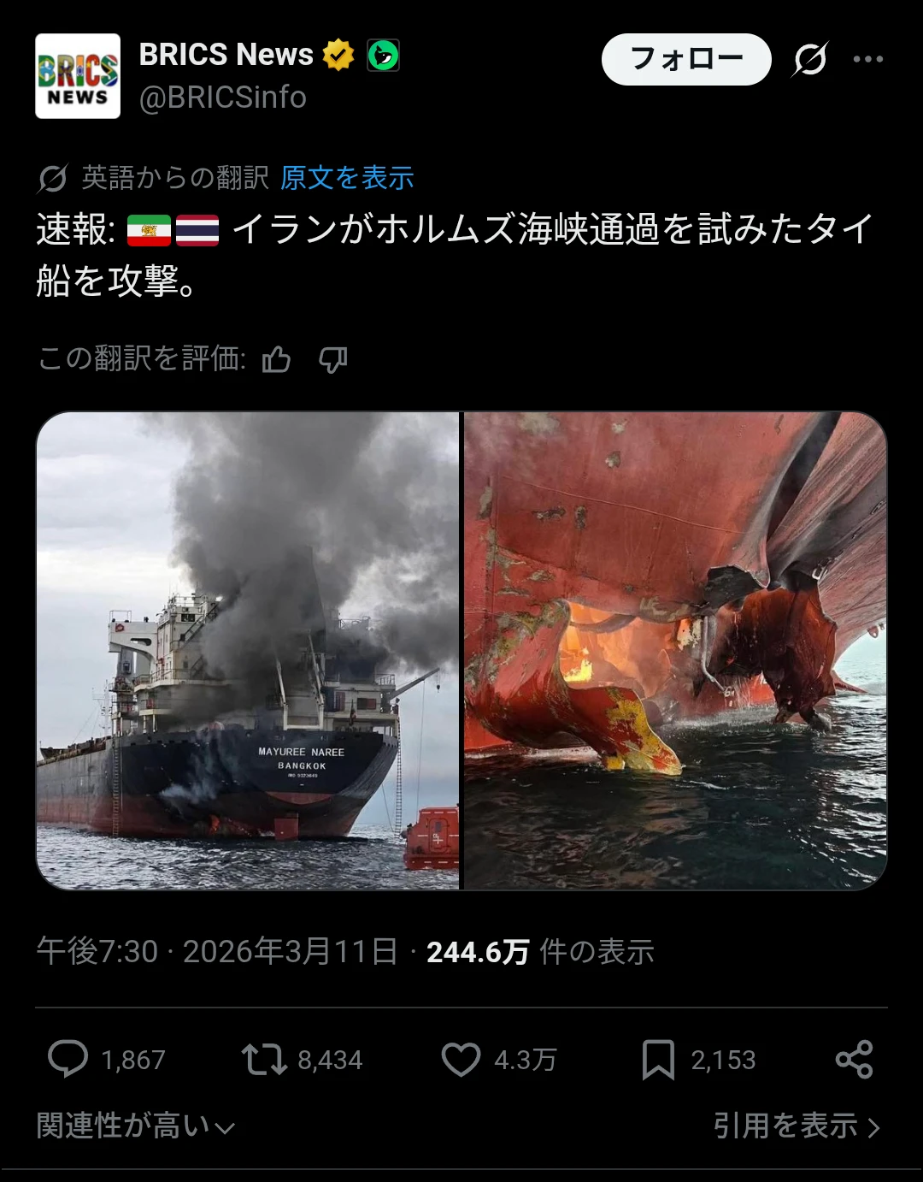The image size is (923, 1182).
Task: Open the BRICS News profile avatar
Action: (78, 76)
